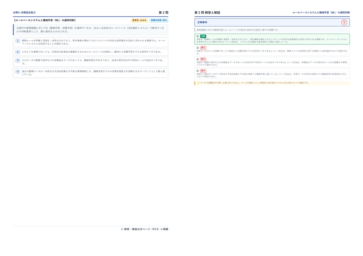This screenshot has width=363, height=256.
Task: Click the red circled ① correct answer number
Action: (344, 22)
